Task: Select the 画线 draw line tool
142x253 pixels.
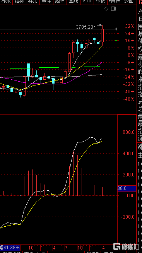Action: 73,2
